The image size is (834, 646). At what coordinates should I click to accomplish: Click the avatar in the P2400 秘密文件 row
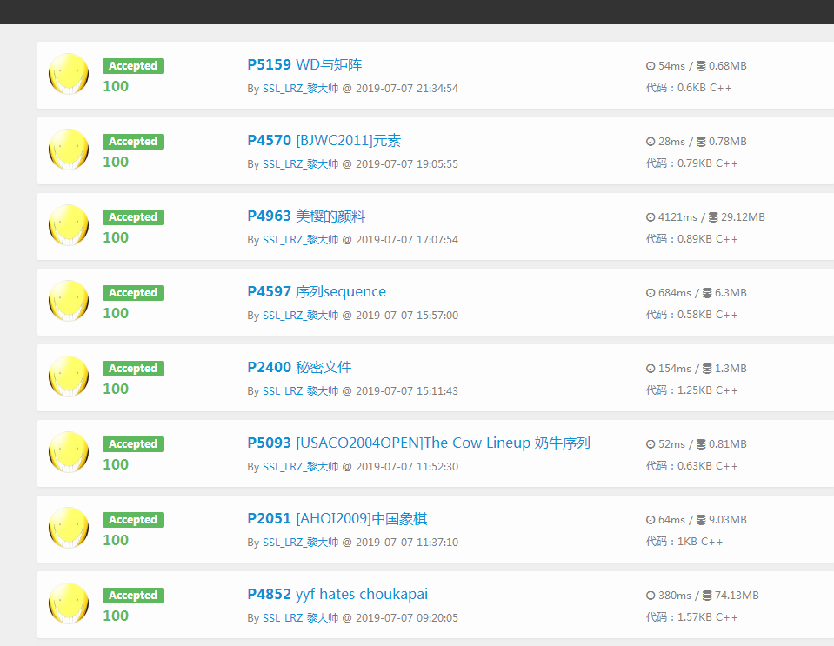69,376
